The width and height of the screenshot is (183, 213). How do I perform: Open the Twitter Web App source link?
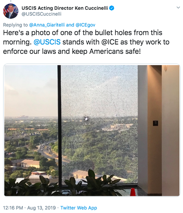79,208
